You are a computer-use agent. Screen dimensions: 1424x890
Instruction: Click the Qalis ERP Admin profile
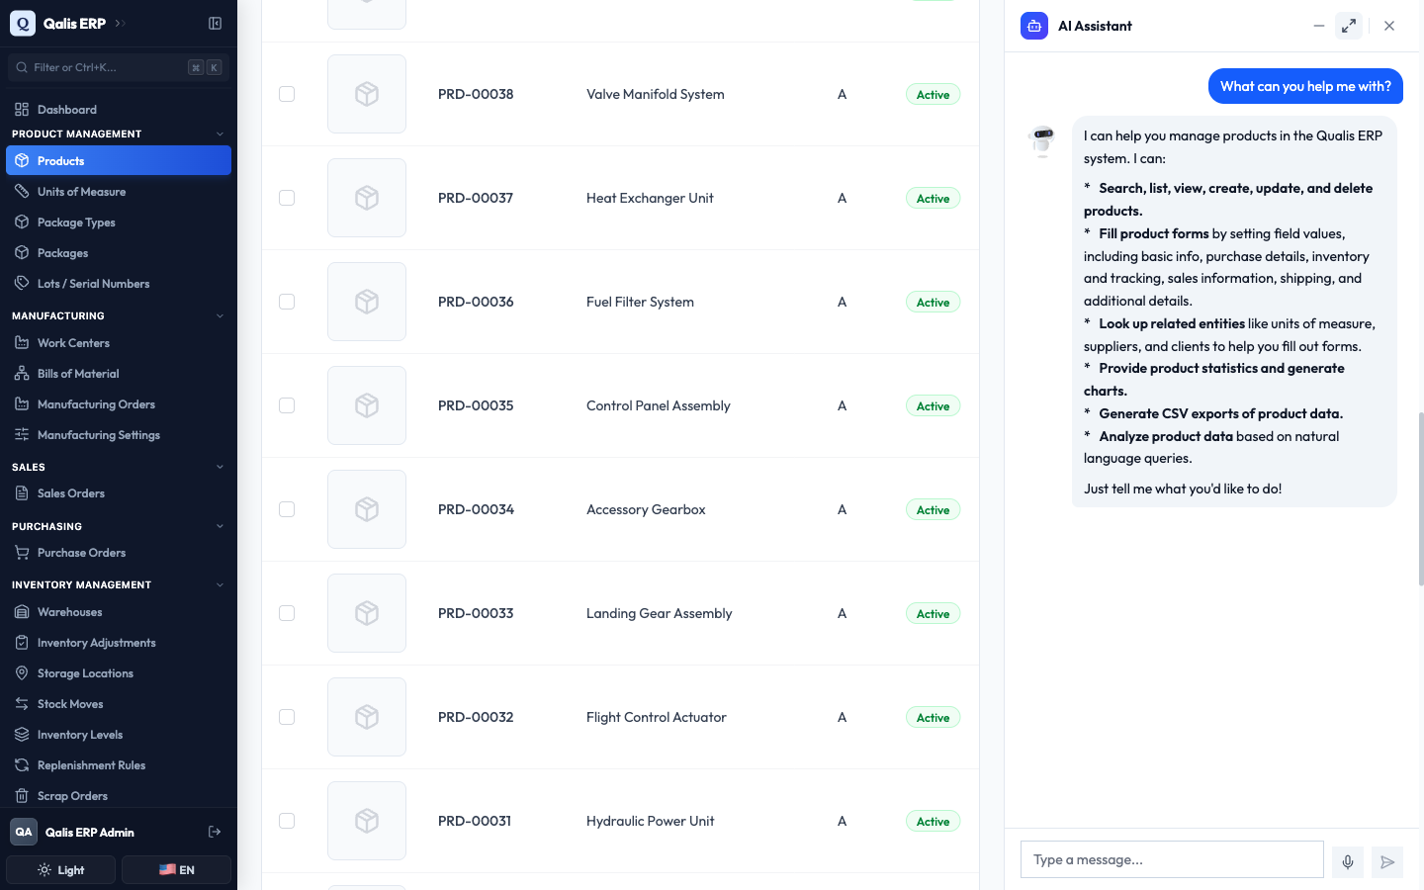[x=89, y=833]
